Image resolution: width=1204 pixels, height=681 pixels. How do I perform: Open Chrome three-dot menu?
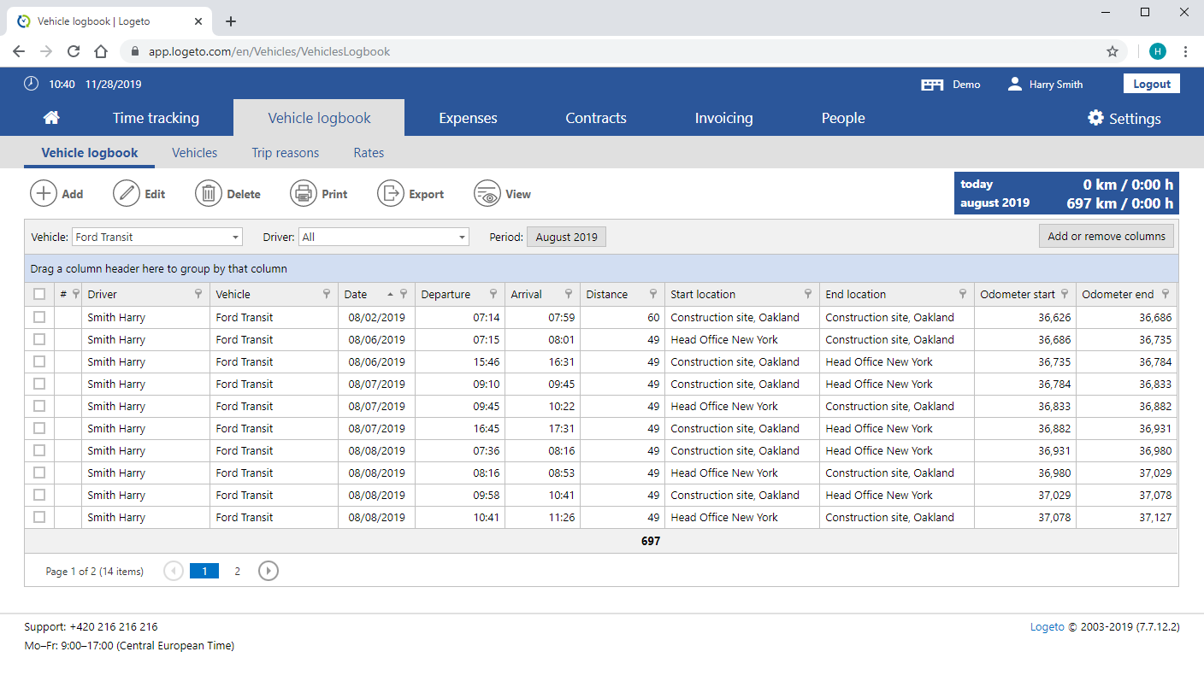1185,51
